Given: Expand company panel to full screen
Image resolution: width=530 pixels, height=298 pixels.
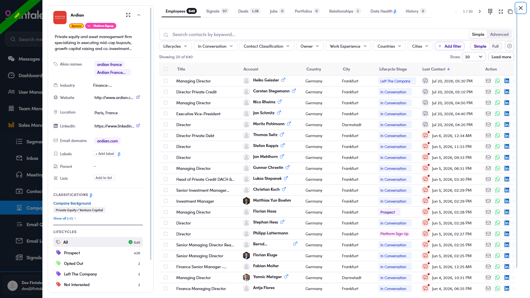Looking at the screenshot, I should (501, 11).
